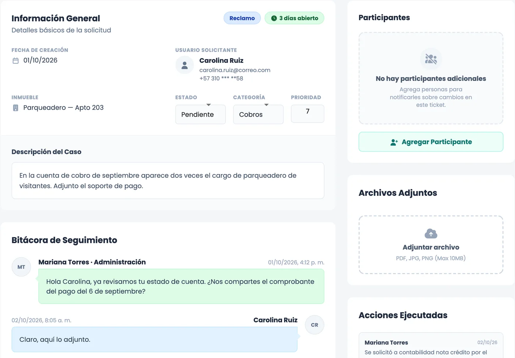The height and width of the screenshot is (358, 515).
Task: Open the Categoría dropdown showing Cobros
Action: (x=258, y=114)
